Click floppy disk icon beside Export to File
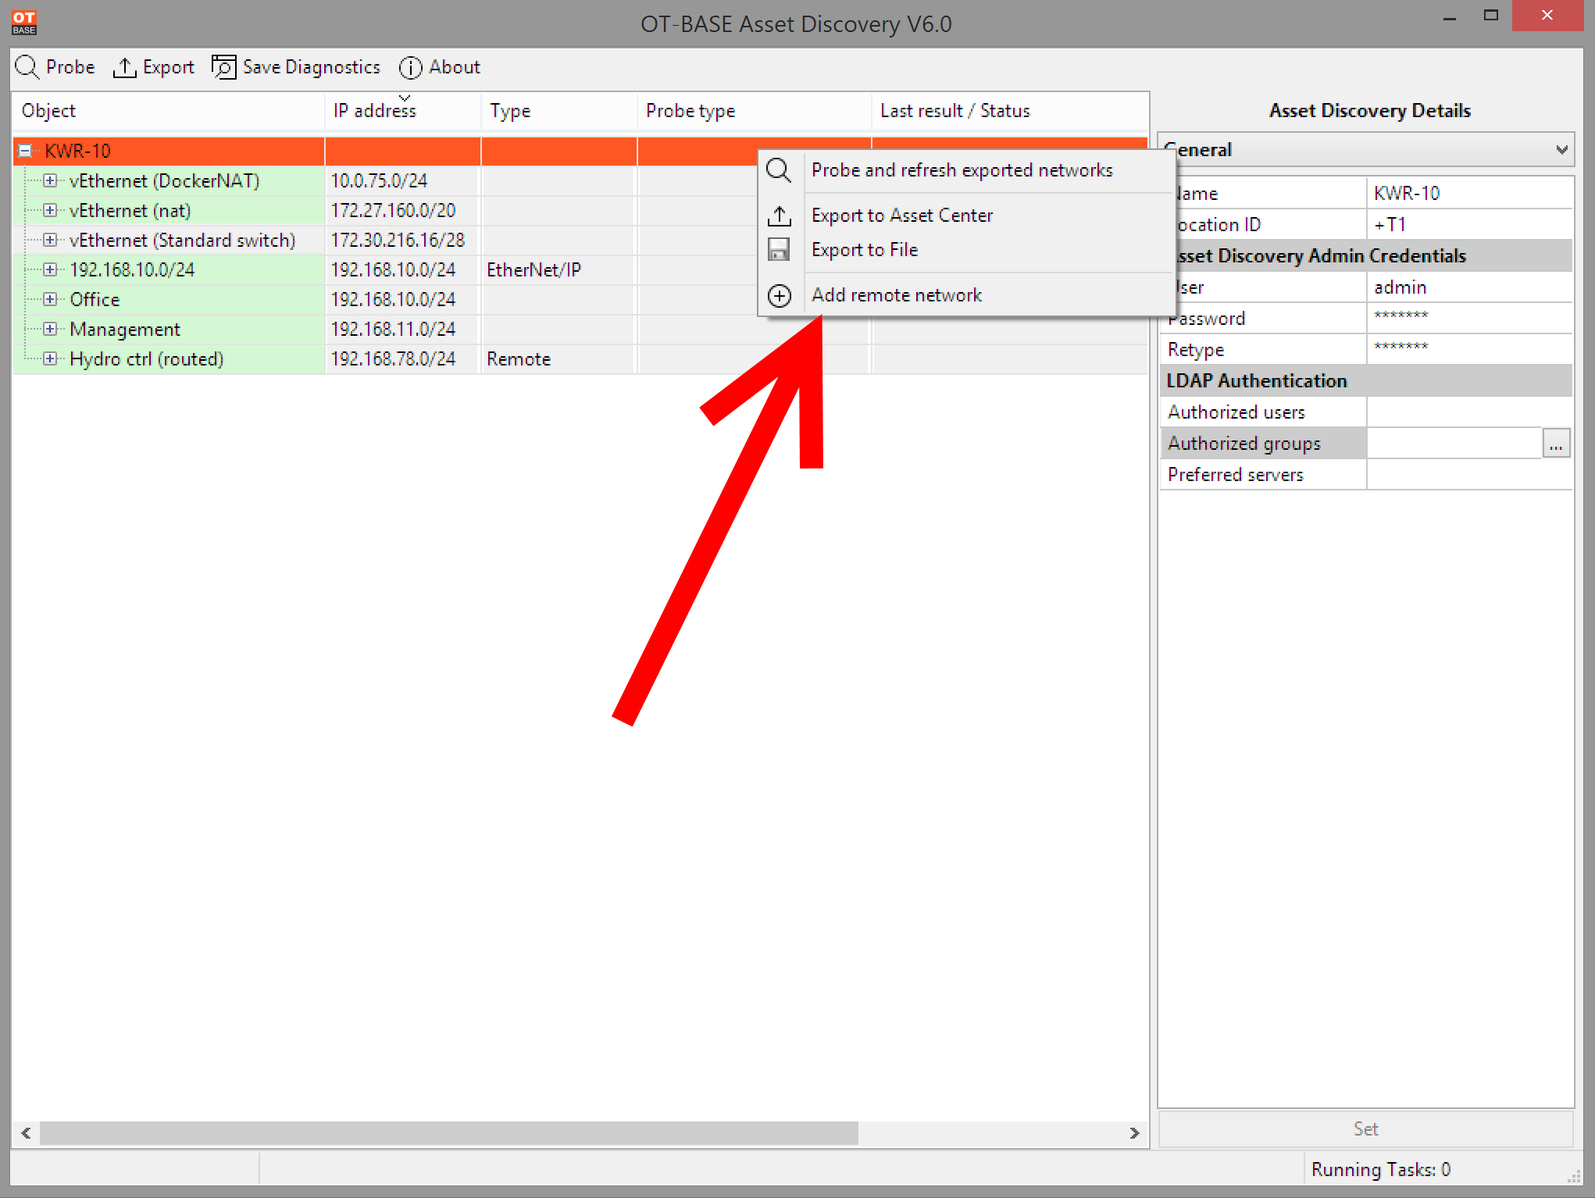Image resolution: width=1595 pixels, height=1198 pixels. coord(779,250)
